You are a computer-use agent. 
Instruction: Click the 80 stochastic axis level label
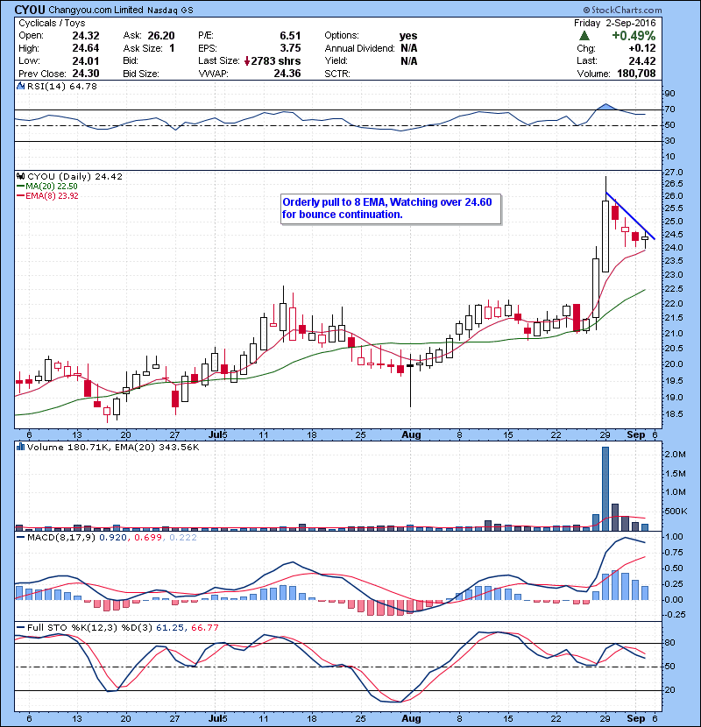pyautogui.click(x=670, y=643)
